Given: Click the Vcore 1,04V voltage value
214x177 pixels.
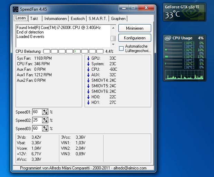Looking at the screenshot, I should (36, 148).
